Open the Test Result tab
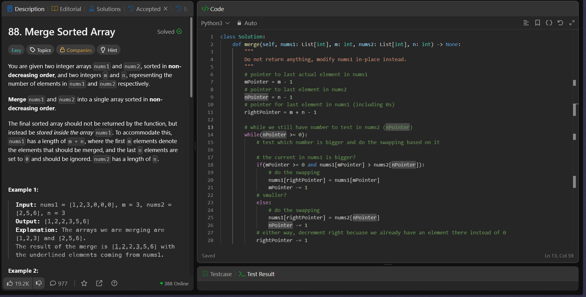The height and width of the screenshot is (297, 586). 257,274
